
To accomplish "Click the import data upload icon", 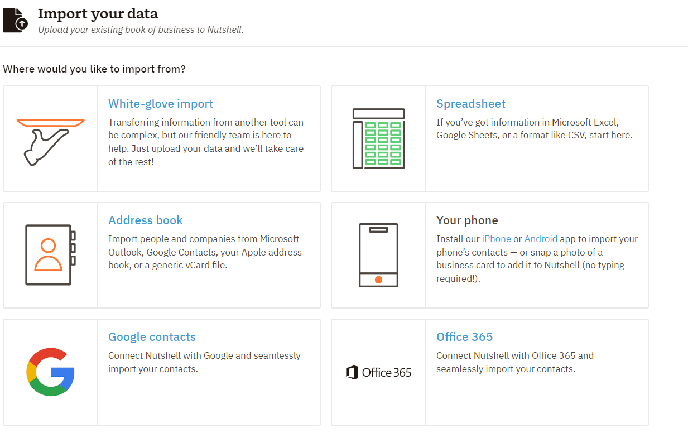I will pyautogui.click(x=15, y=20).
